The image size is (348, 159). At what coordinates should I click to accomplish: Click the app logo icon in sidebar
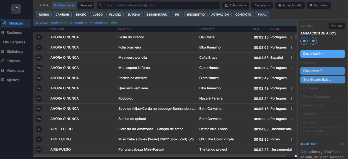(16, 9)
